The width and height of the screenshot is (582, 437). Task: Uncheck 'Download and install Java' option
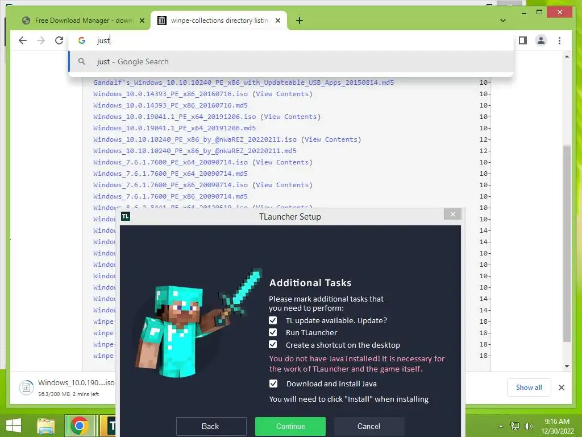[273, 384]
